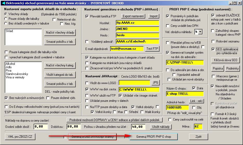Toggle the 'Bez nulových a mínusových' checkbox
This screenshot has width=243, height=145.
click(x=6, y=98)
